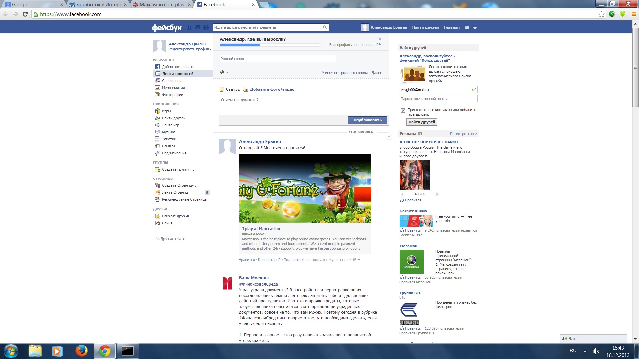Click Создать группу item

(x=178, y=169)
